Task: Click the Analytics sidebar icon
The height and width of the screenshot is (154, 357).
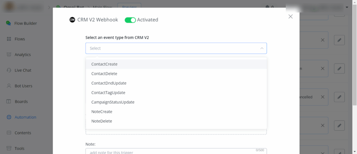Action: [x=8, y=55]
